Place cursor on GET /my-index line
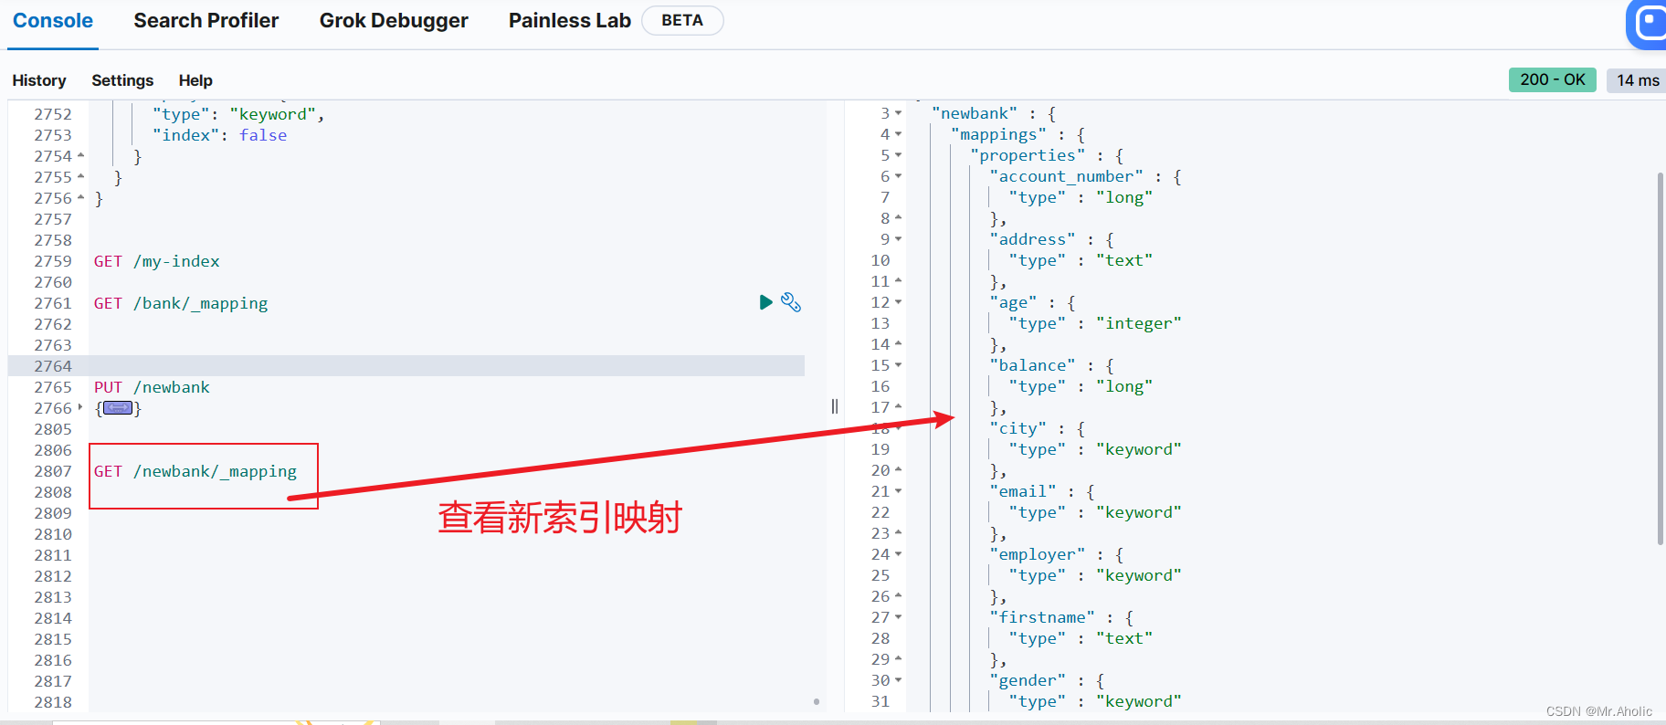 coord(157,261)
